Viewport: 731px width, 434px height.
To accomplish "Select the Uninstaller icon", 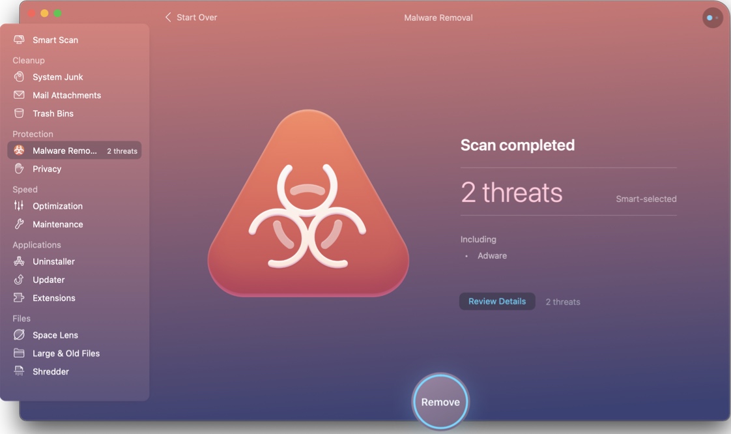I will coord(19,261).
